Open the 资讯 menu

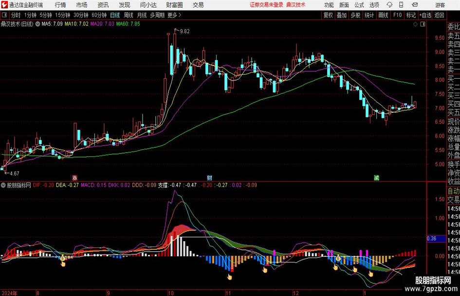coord(103,5)
